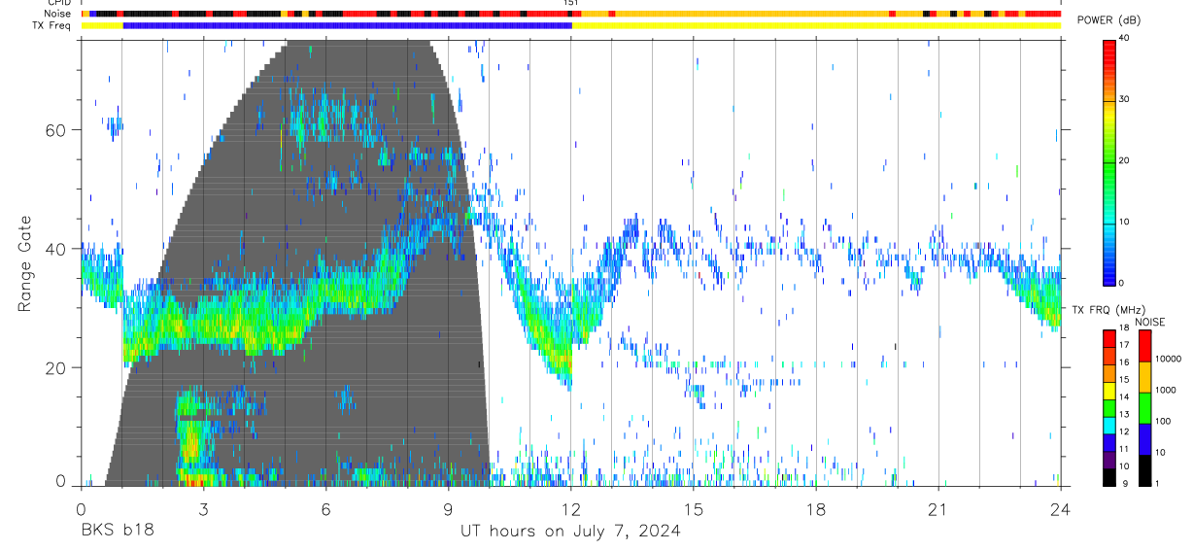
Task: Click the black 9–10 MHz swatch in TX FRQ legend
Action: (x=1109, y=476)
